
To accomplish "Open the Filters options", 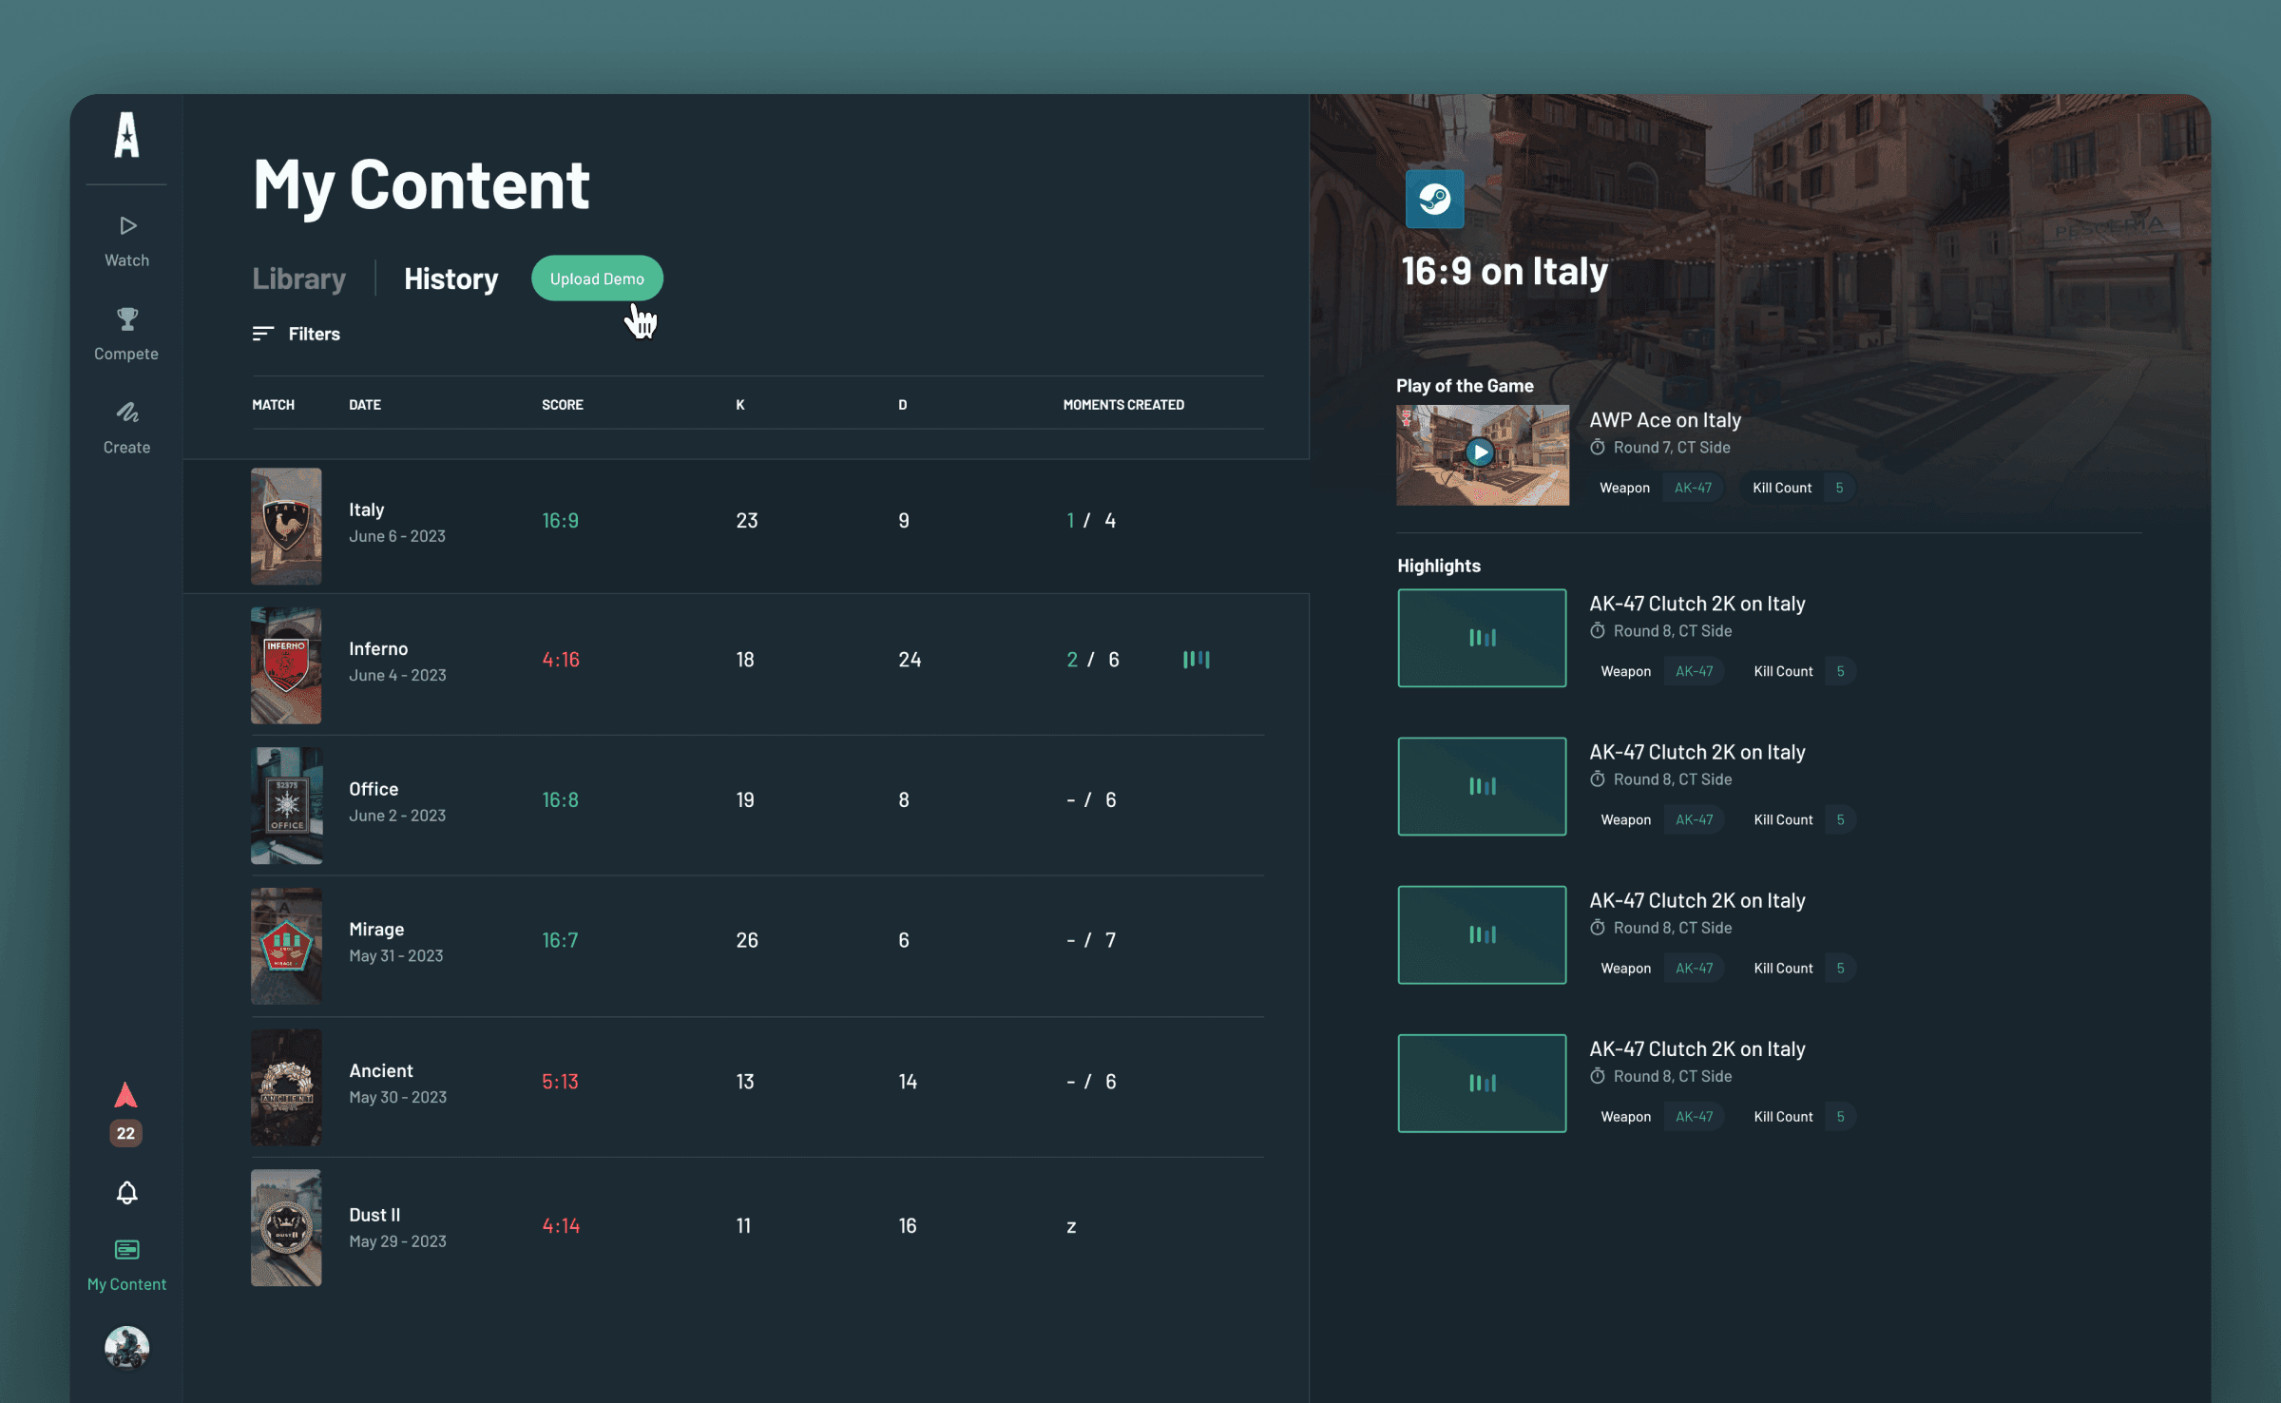I will [314, 334].
